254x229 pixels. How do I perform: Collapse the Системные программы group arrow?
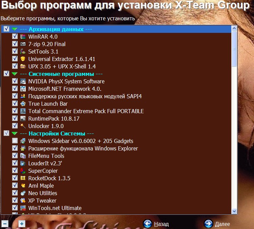(15, 74)
